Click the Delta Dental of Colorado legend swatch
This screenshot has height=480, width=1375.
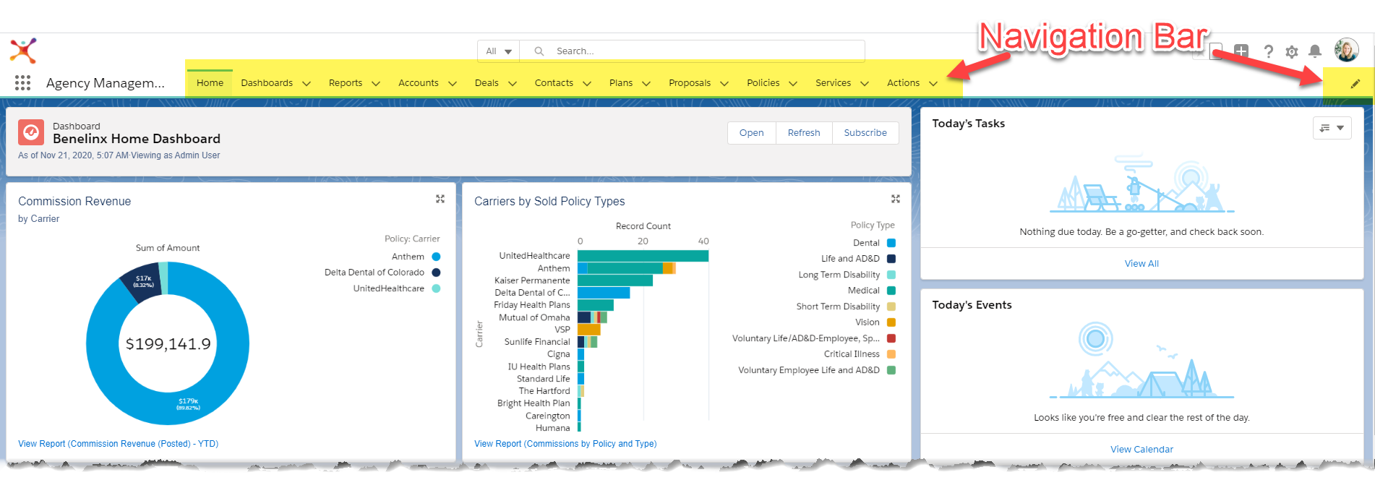click(x=436, y=273)
